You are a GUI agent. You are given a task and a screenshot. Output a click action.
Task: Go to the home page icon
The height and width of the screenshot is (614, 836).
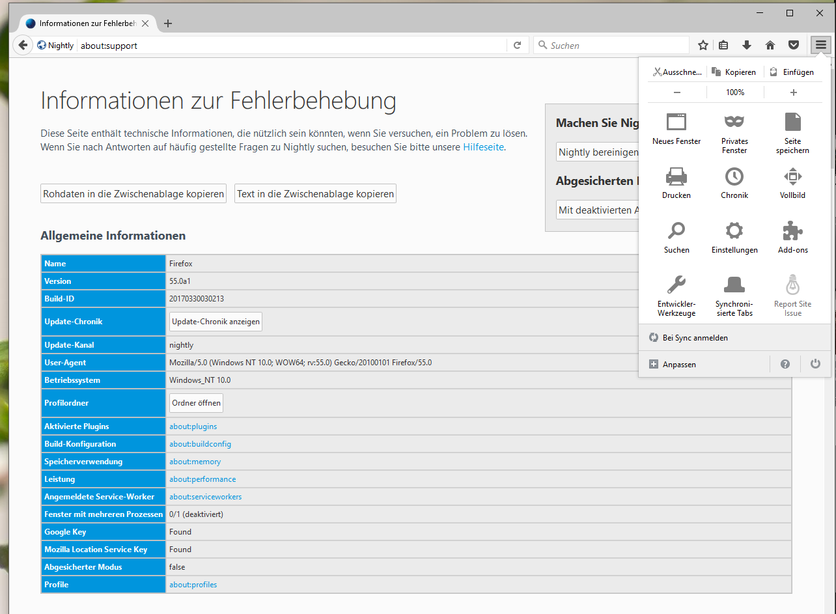[770, 45]
